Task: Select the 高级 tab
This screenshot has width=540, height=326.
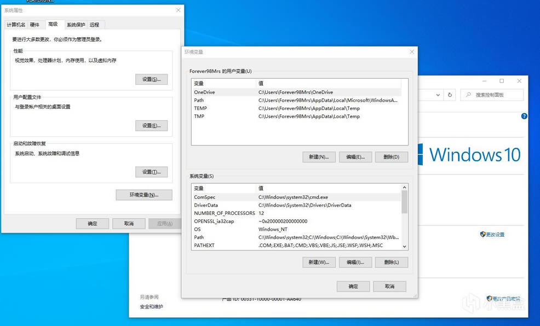Action: click(x=53, y=24)
